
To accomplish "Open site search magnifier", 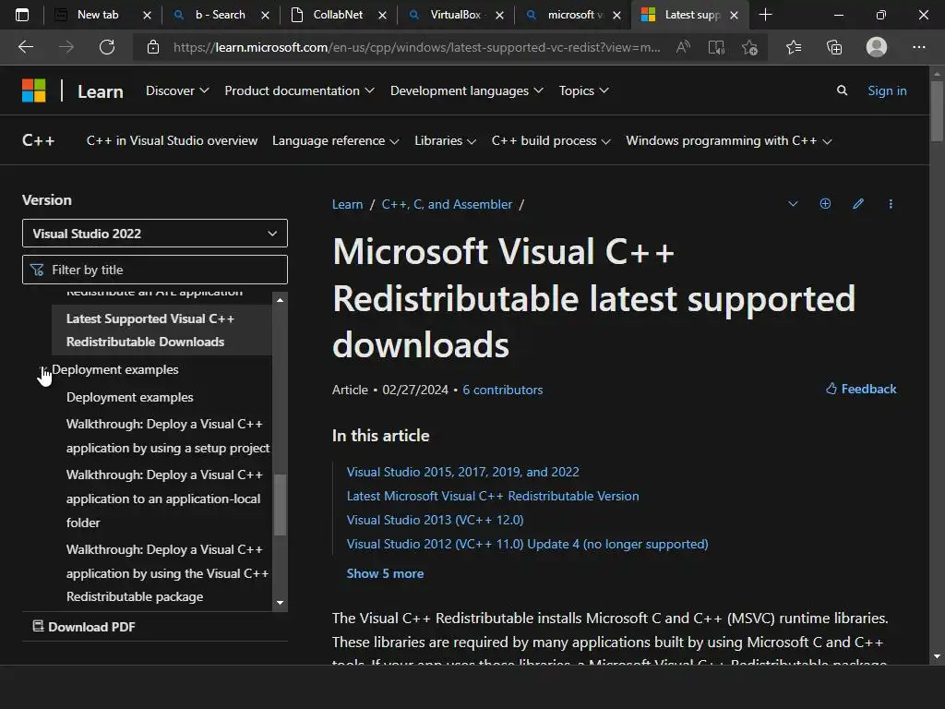I will point(842,90).
